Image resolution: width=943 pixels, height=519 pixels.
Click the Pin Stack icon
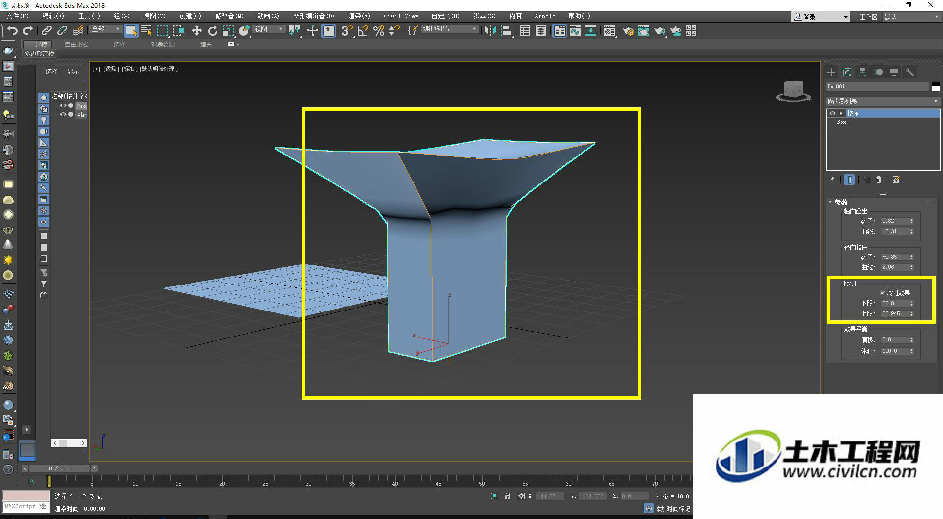pos(832,180)
